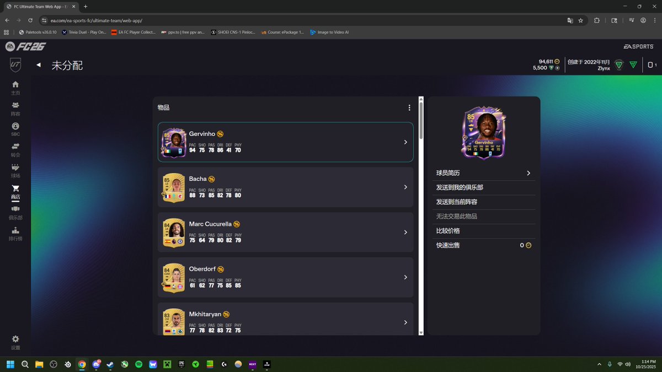Click the Chrome translate page icon

570,20
